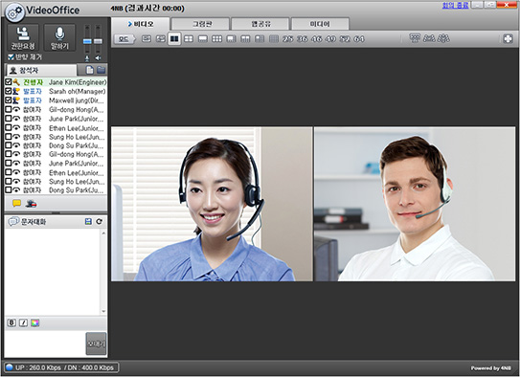This screenshot has height=377, width=520.
Task: Click the blue microphone volume slider handle
Action: [87, 41]
